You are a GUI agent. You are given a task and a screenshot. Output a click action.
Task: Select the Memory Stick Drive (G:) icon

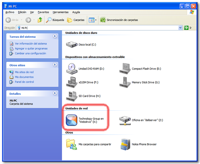[x=125, y=82]
